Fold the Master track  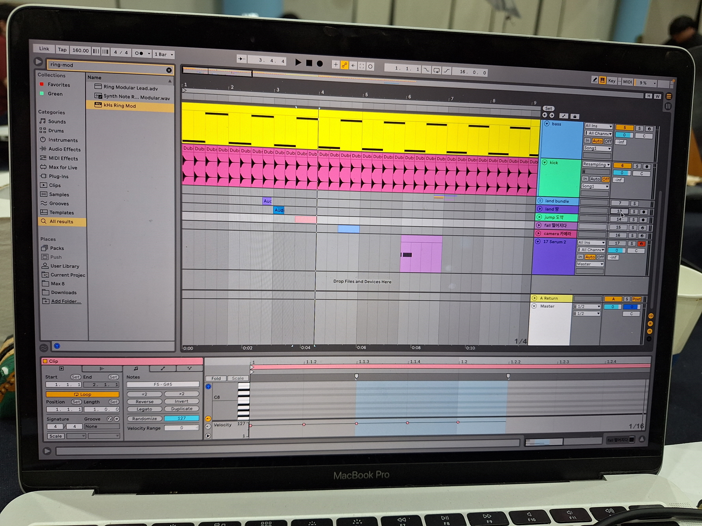pos(534,306)
